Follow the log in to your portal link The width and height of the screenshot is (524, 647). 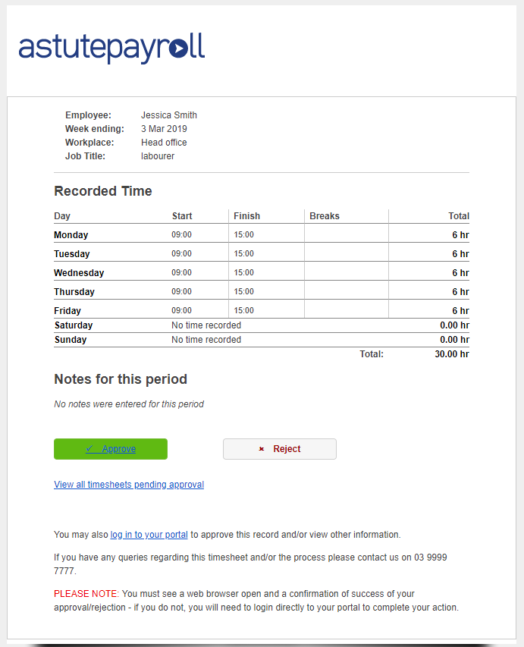click(x=149, y=534)
